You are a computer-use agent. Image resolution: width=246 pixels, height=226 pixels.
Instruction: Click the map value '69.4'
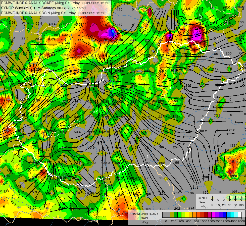point(39,24)
